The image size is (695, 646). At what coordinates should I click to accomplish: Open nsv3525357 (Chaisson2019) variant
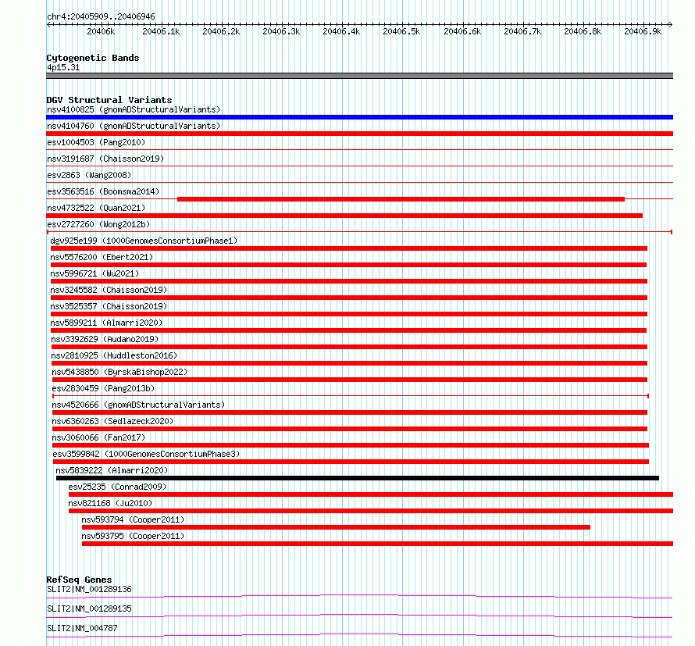[109, 306]
